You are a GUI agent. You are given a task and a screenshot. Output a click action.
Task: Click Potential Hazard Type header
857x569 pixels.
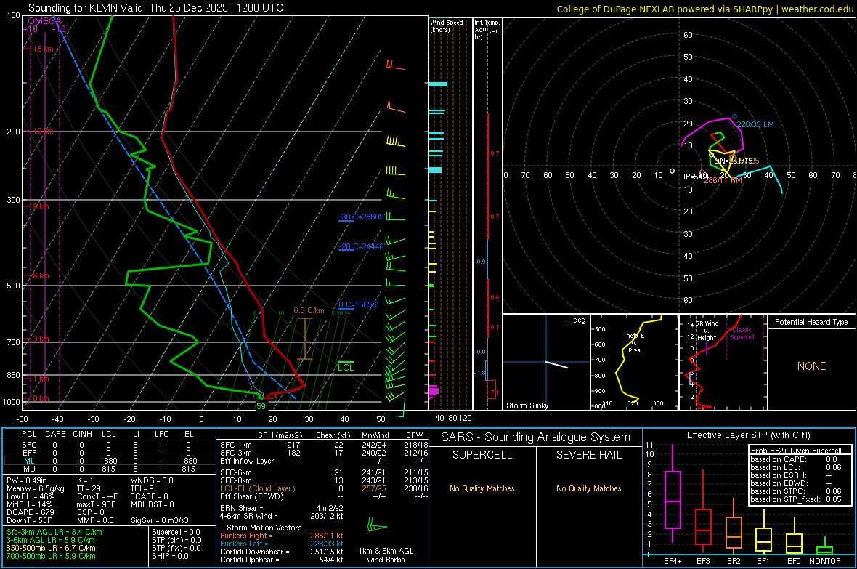pos(811,322)
